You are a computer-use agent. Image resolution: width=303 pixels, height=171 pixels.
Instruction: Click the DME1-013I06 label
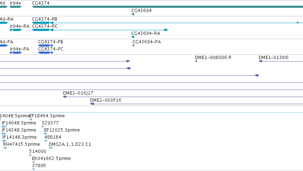click(x=274, y=58)
